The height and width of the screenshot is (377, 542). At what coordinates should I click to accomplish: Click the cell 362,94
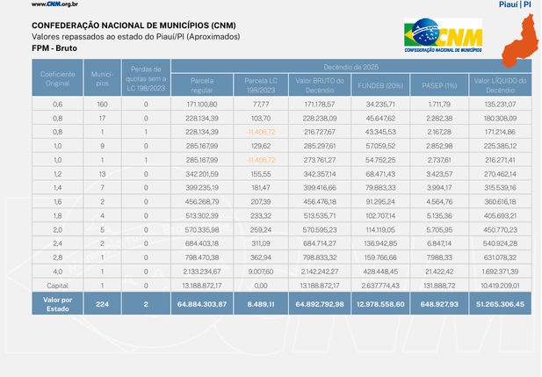coord(261,257)
